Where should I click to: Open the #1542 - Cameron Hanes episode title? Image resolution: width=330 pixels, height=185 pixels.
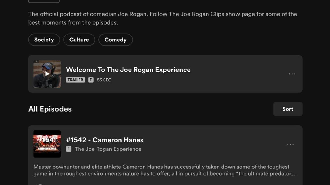105,140
